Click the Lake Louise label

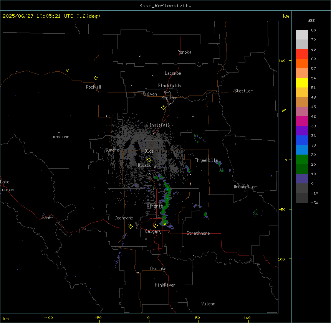[x=7, y=186]
